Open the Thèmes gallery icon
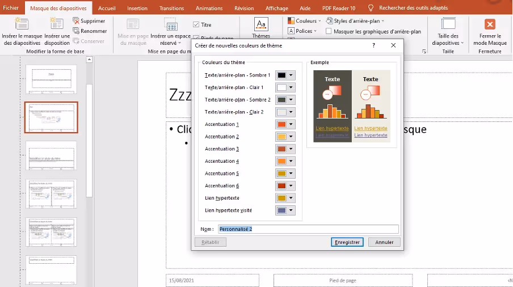Screen dimensions: 513x287 pos(261,24)
